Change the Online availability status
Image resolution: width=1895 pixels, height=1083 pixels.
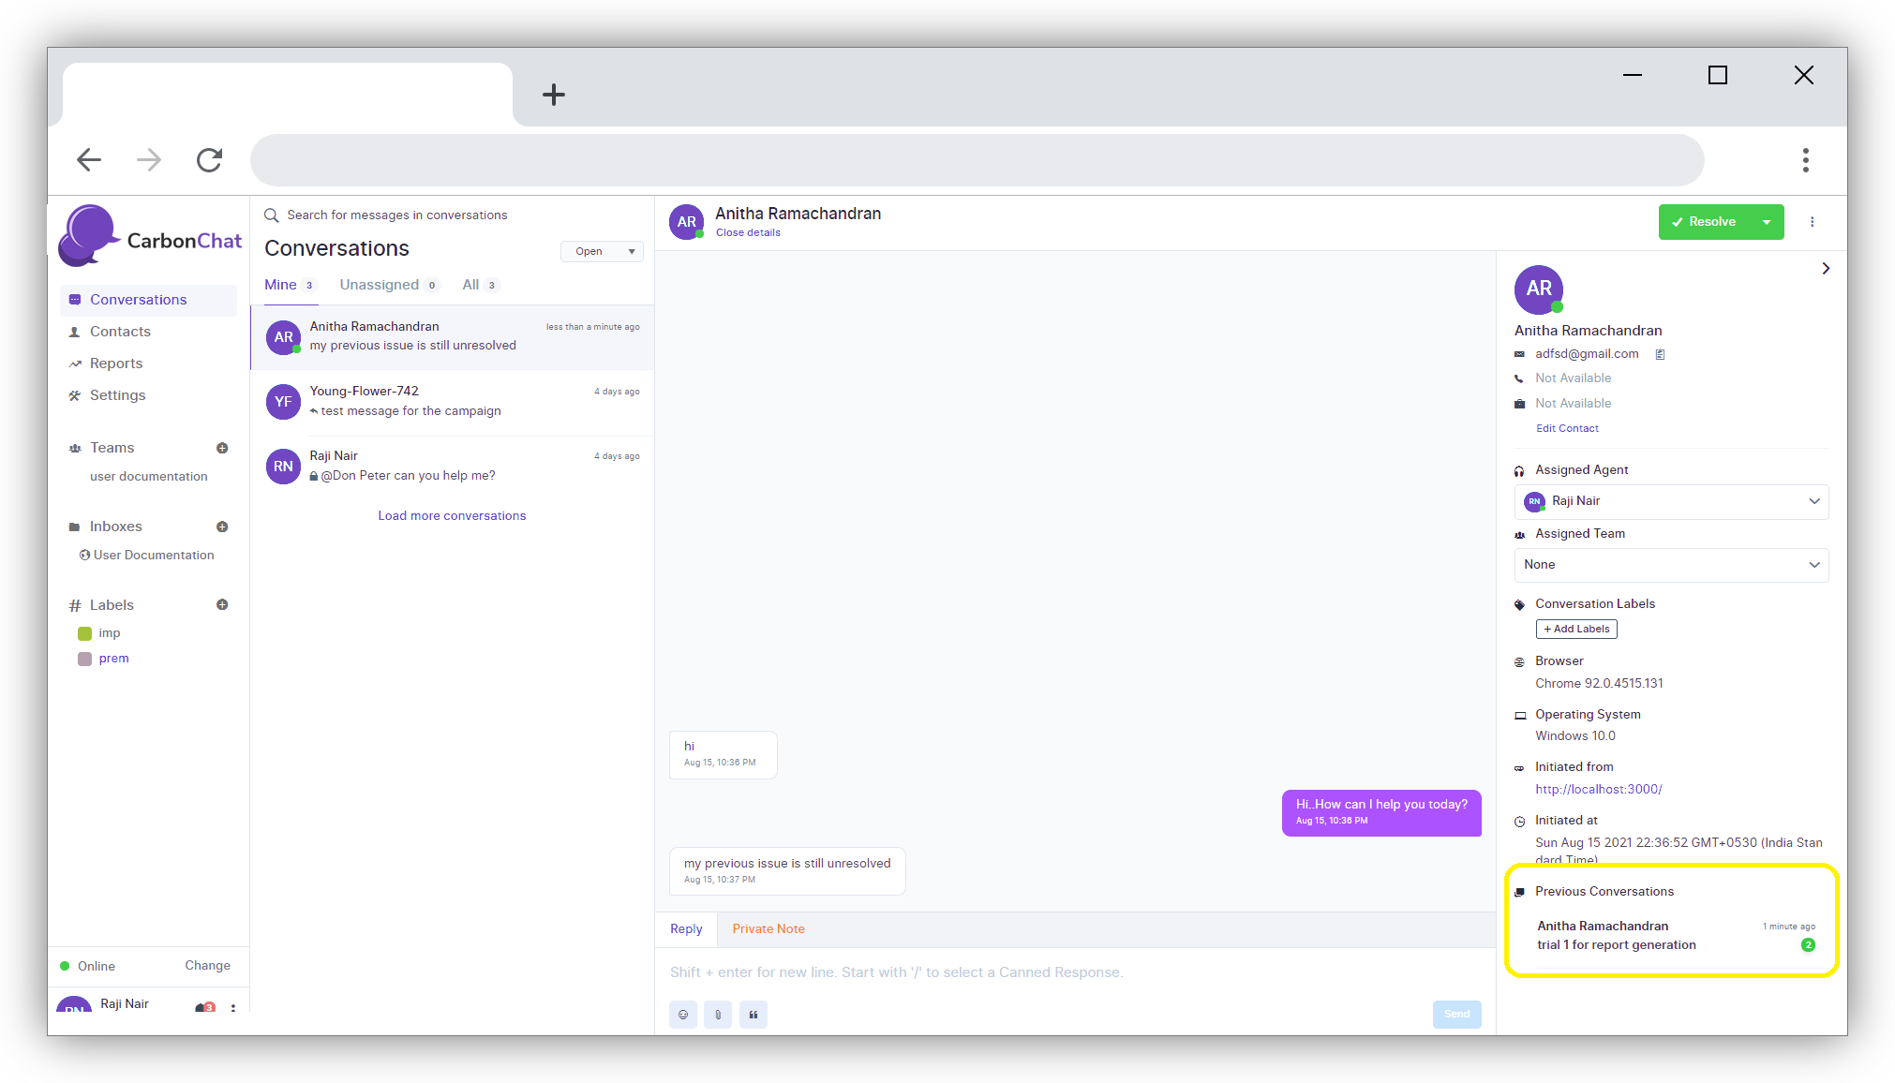pos(207,965)
